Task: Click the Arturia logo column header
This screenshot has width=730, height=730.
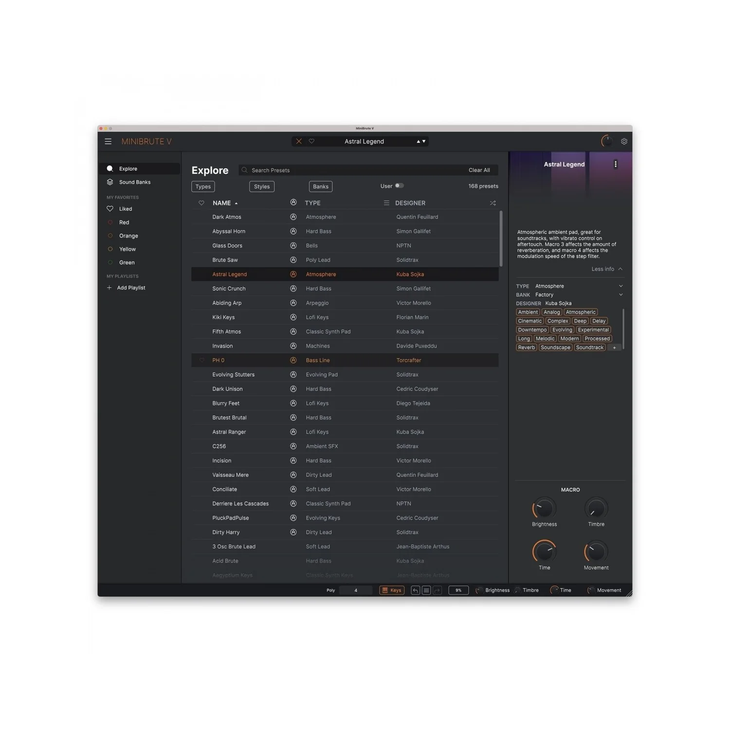Action: click(x=293, y=202)
